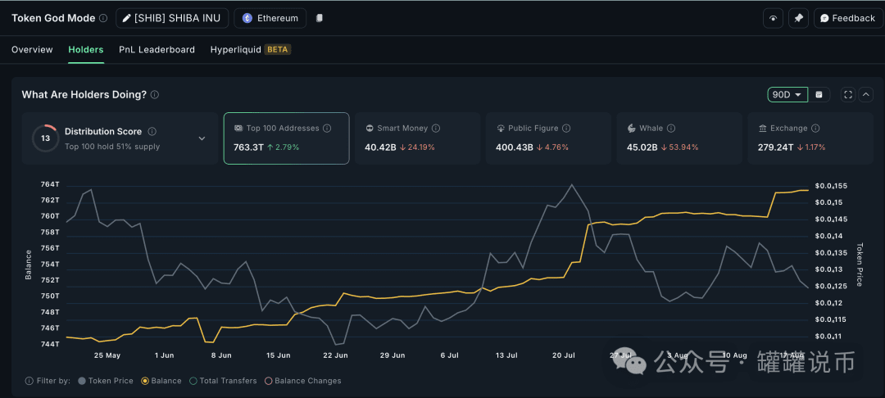Click the Smart Money info icon
This screenshot has width=885, height=398.
436,129
